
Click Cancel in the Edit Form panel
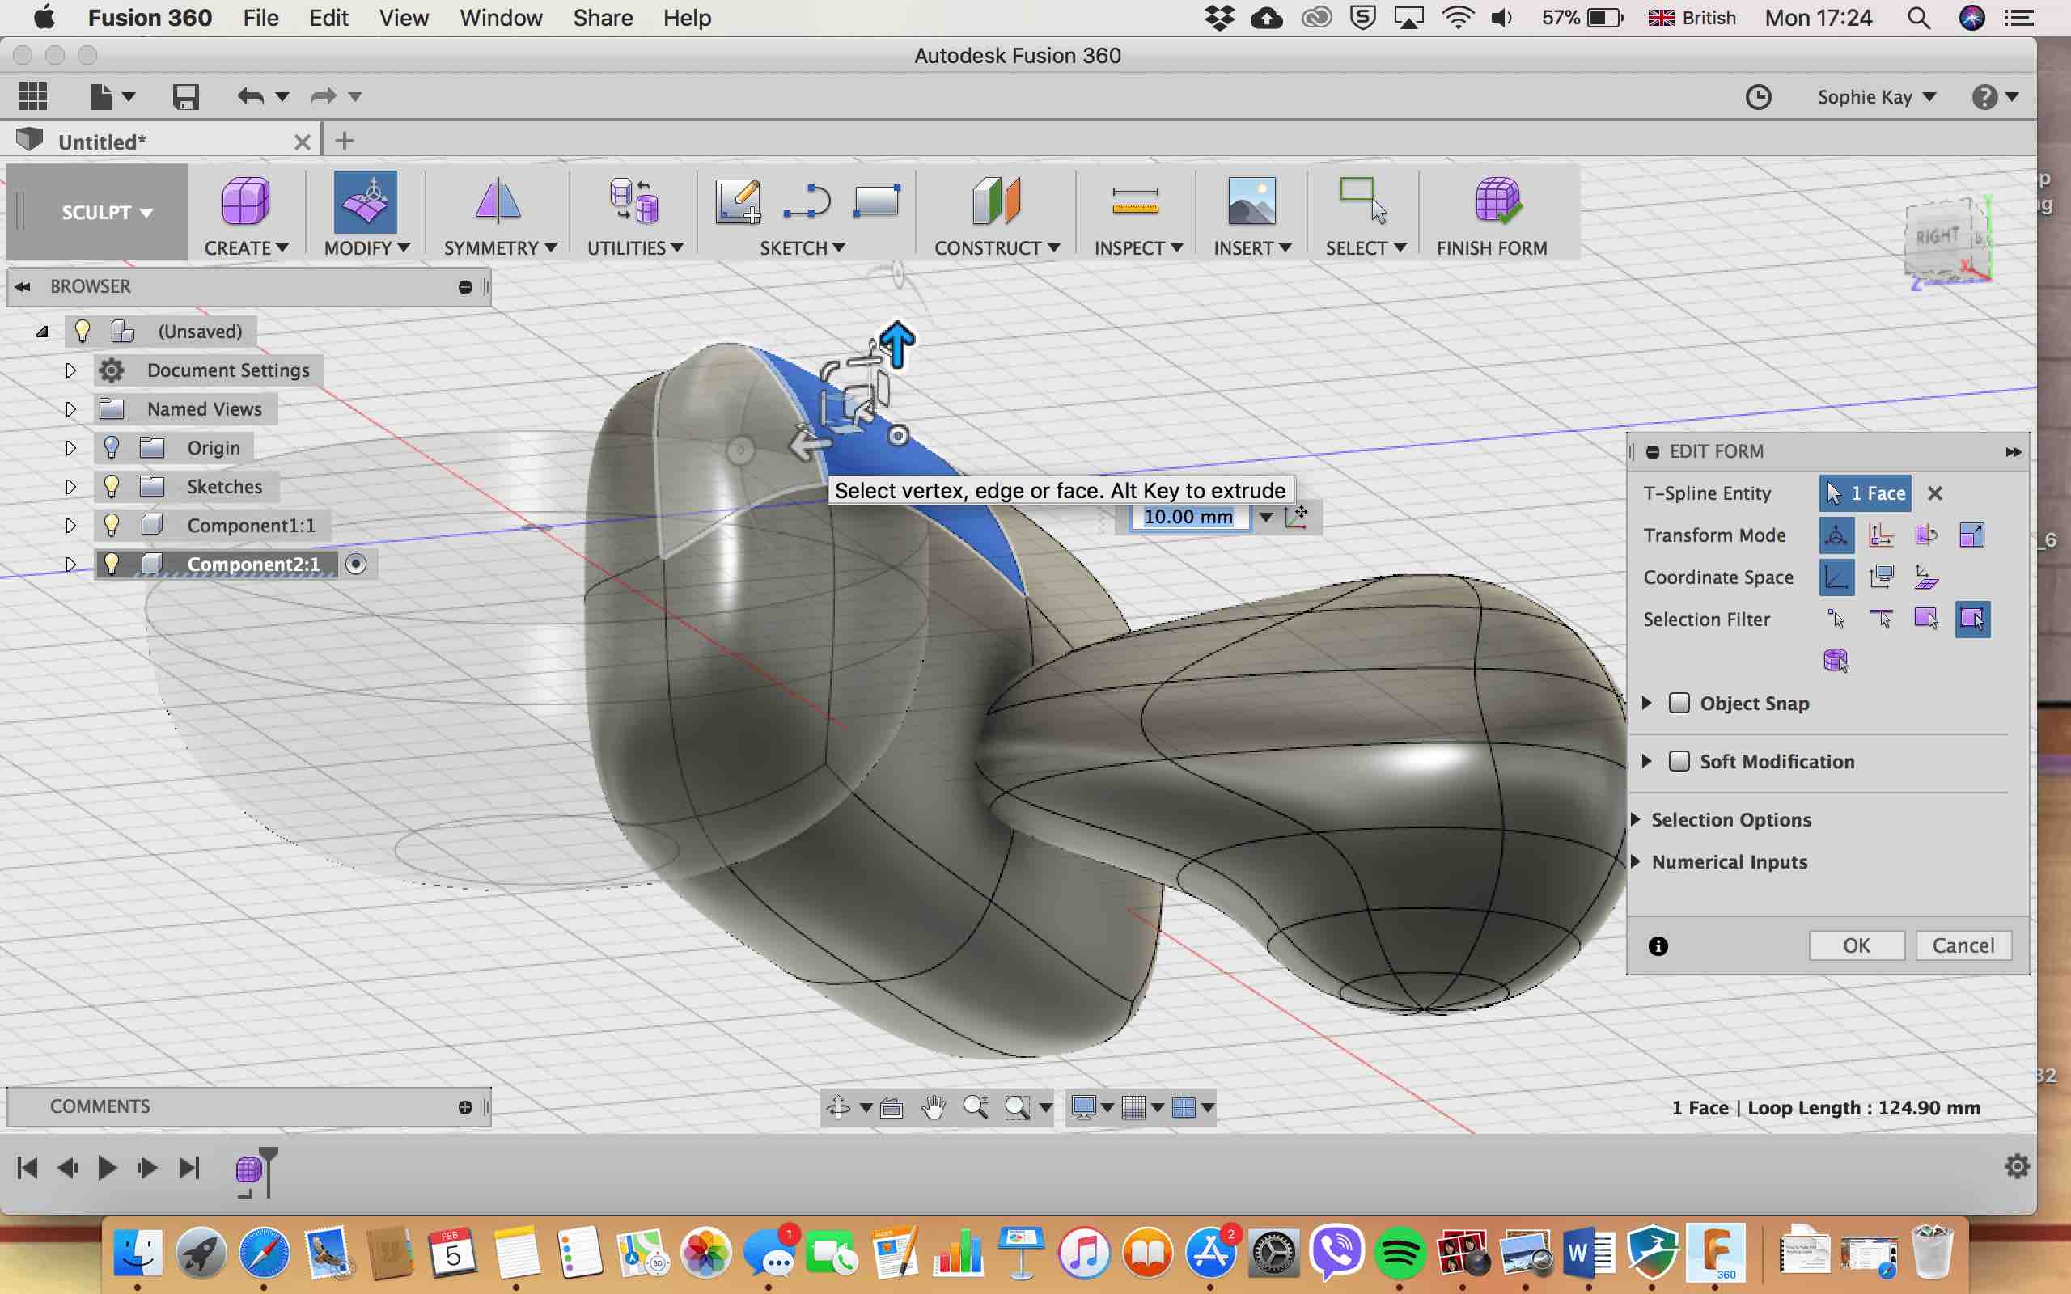click(1963, 945)
